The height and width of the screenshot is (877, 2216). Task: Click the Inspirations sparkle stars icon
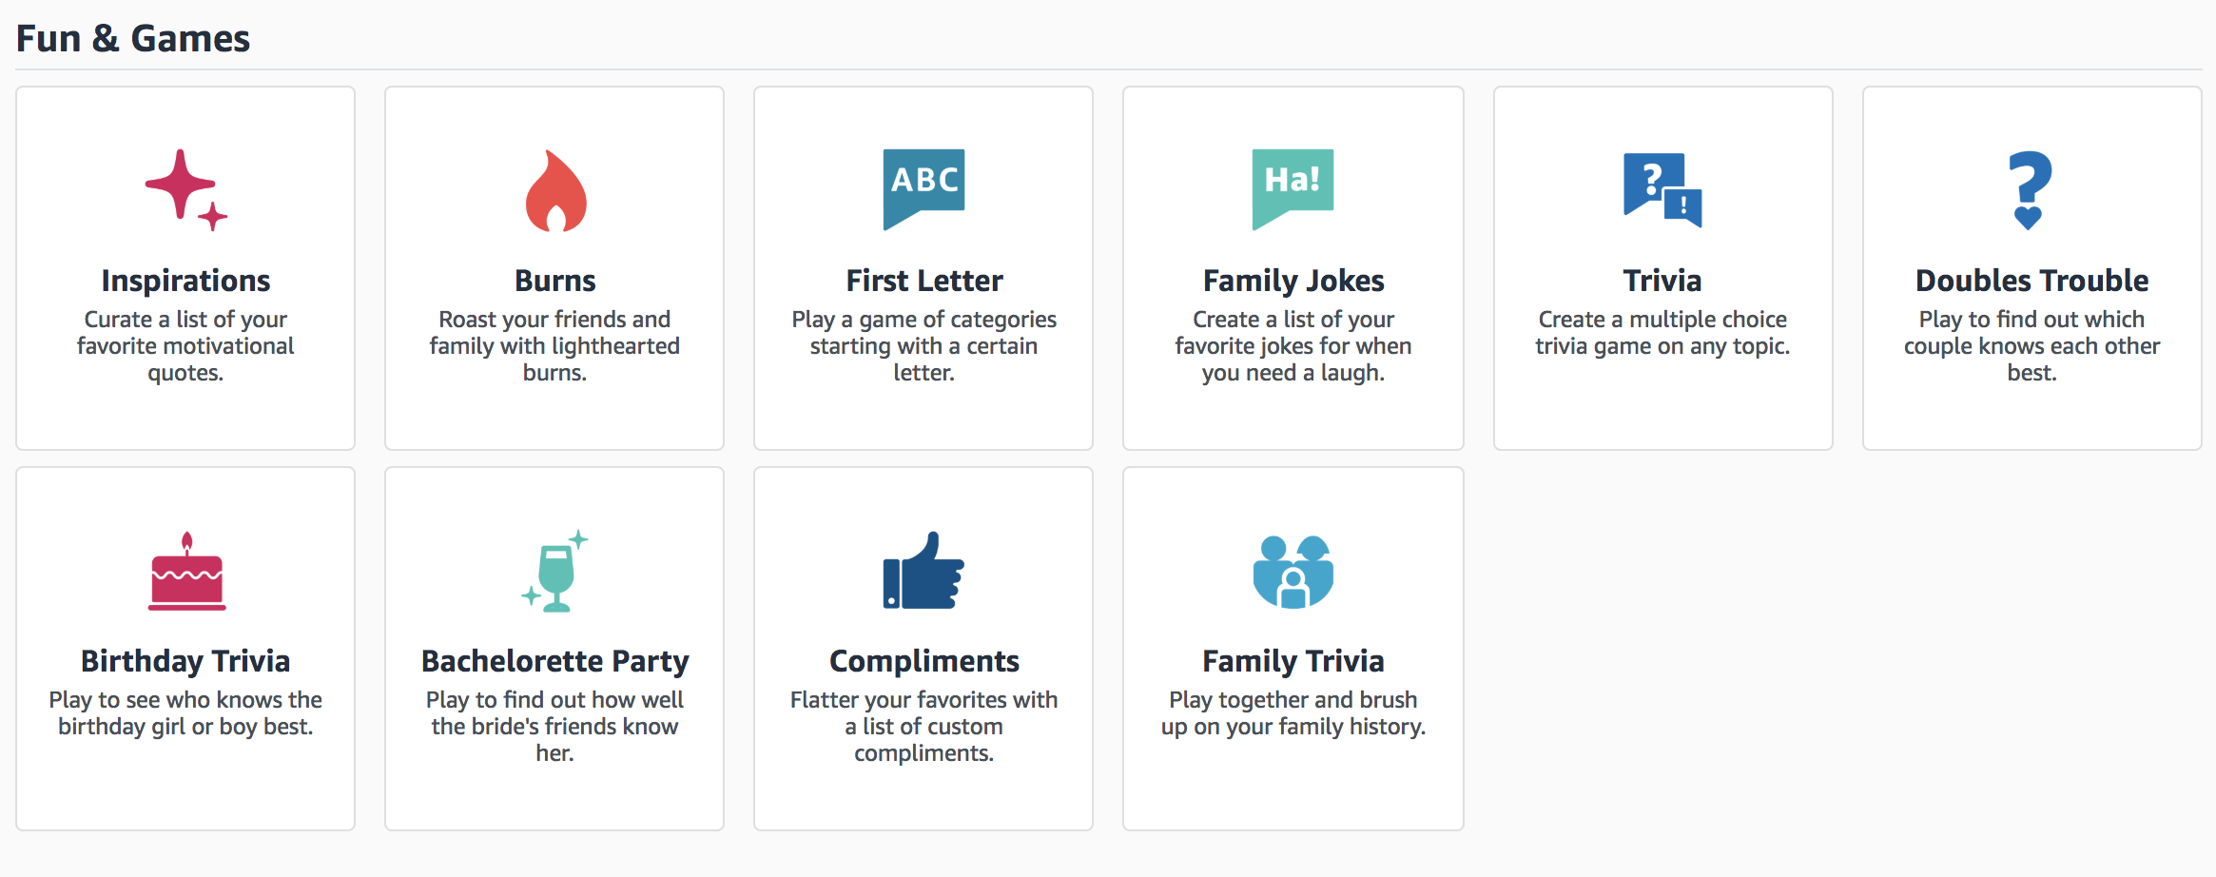point(185,189)
